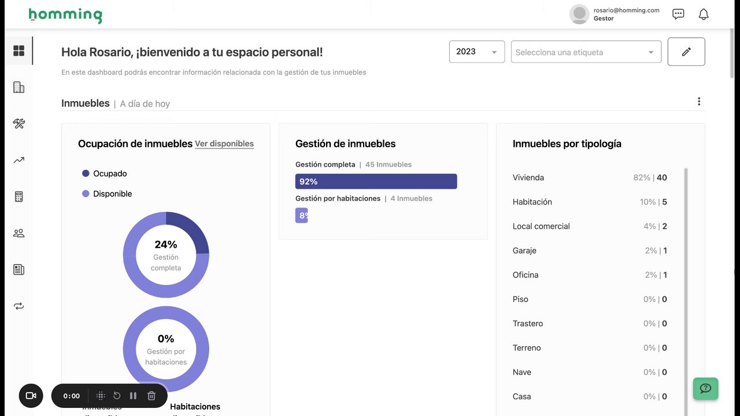
Task: Open the people icon in sidebar
Action: pyautogui.click(x=19, y=233)
